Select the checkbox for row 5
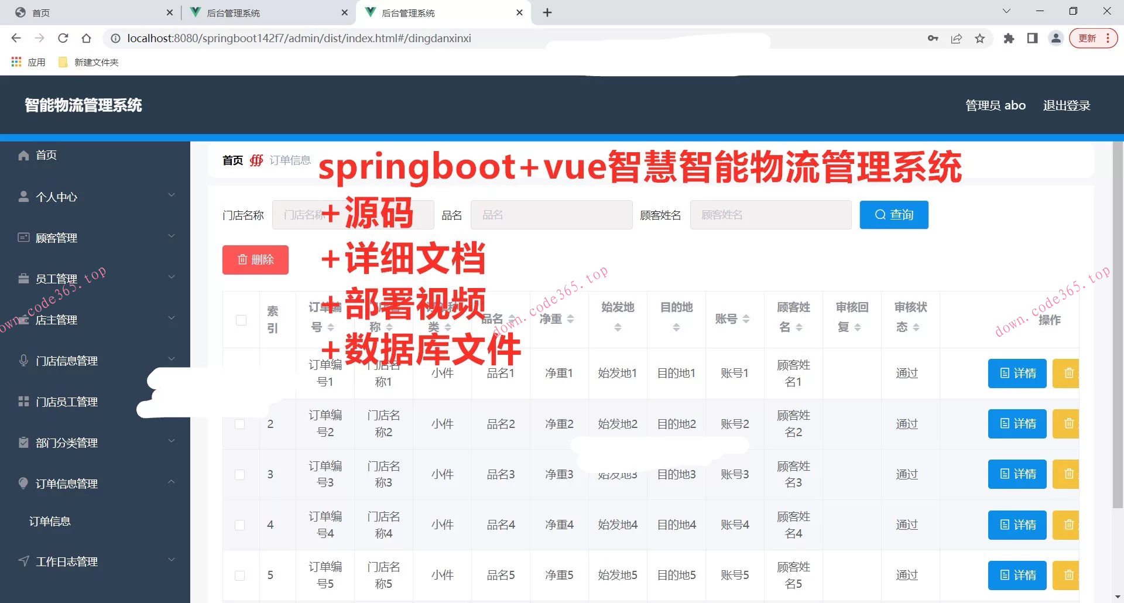Screen dimensions: 1124x603 (x=240, y=575)
